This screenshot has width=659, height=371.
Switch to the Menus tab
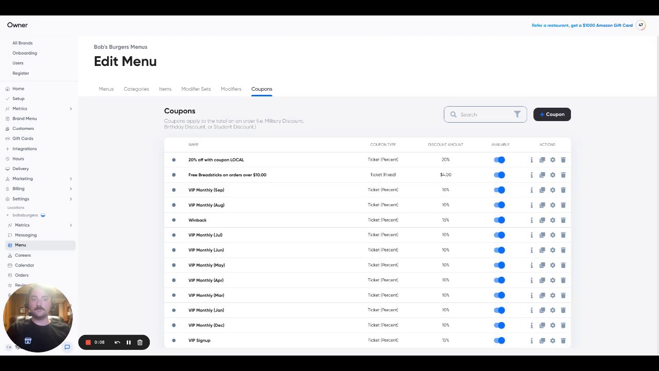click(106, 89)
